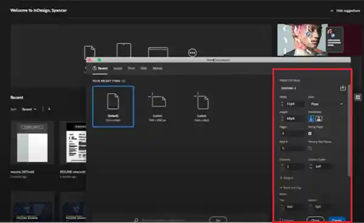Select Portrait orientation icon
This screenshot has width=364, height=223.
(311, 118)
